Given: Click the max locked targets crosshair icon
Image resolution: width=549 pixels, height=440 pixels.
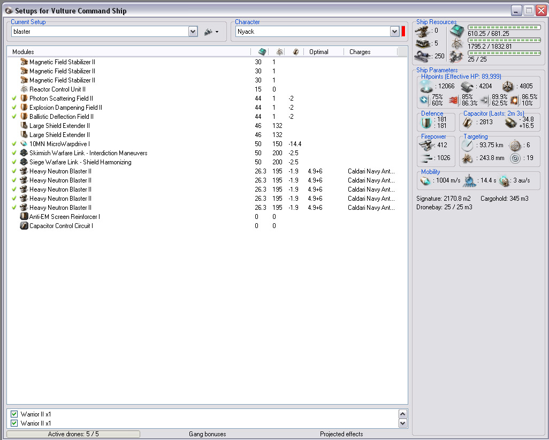Looking at the screenshot, I should point(515,145).
